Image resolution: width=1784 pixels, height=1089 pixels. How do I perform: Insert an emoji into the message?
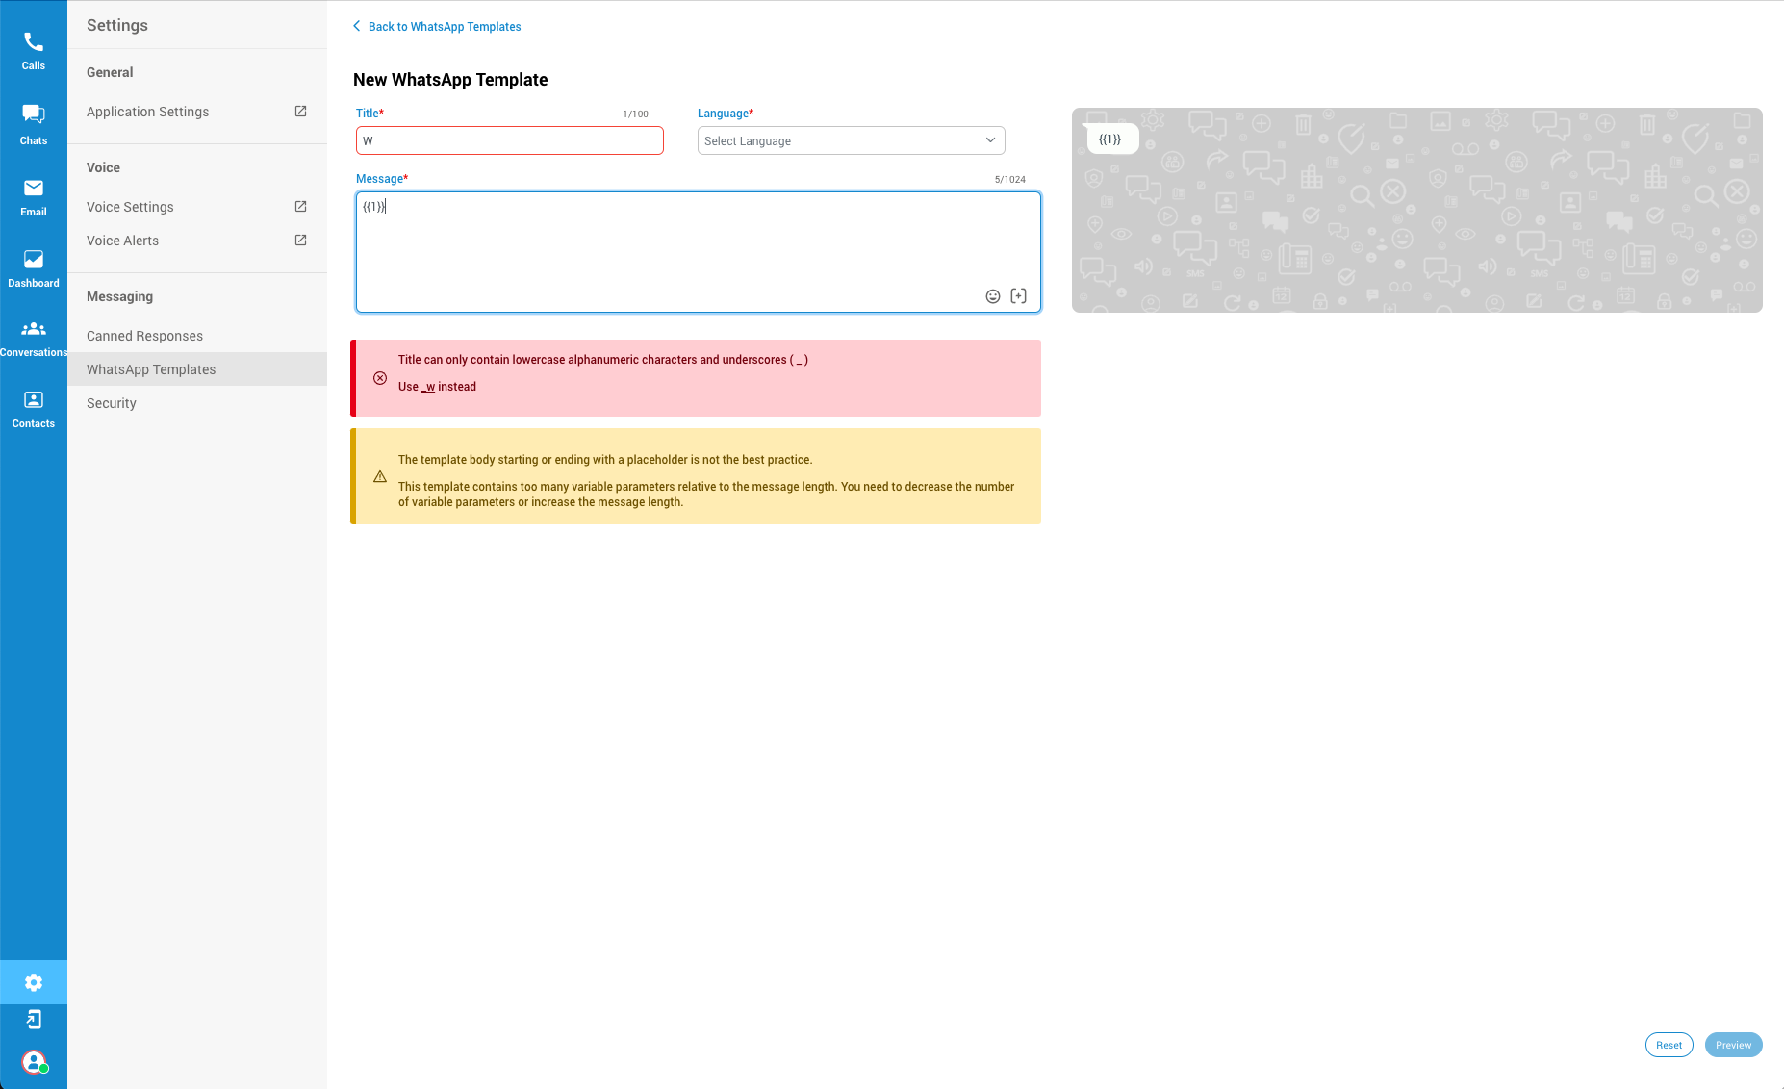(993, 296)
